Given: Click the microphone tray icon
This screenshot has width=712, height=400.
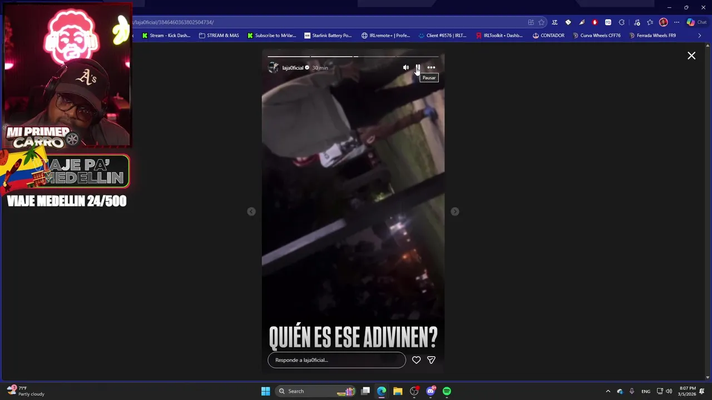Looking at the screenshot, I should [632, 391].
